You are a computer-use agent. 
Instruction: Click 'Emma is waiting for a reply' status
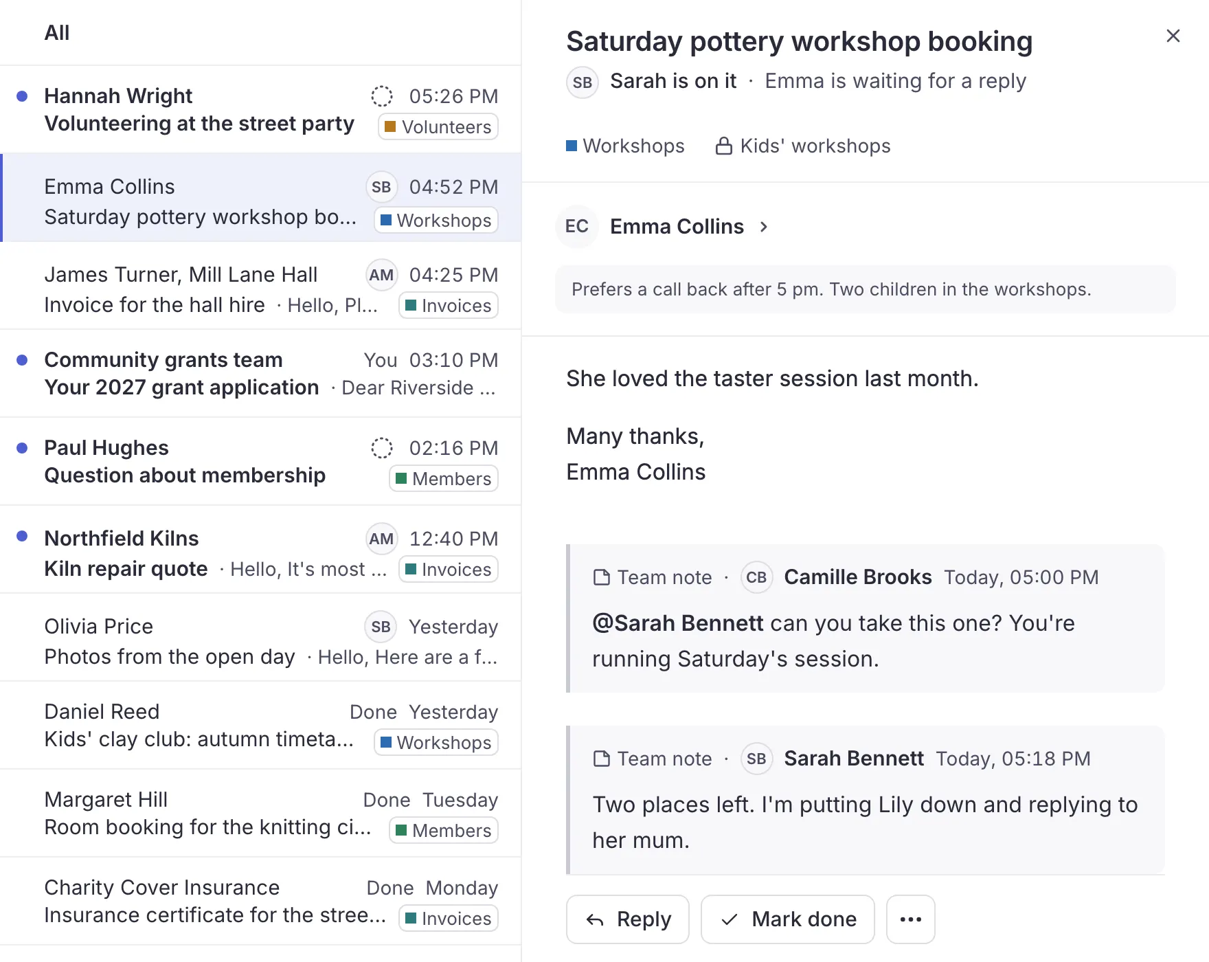tap(896, 81)
